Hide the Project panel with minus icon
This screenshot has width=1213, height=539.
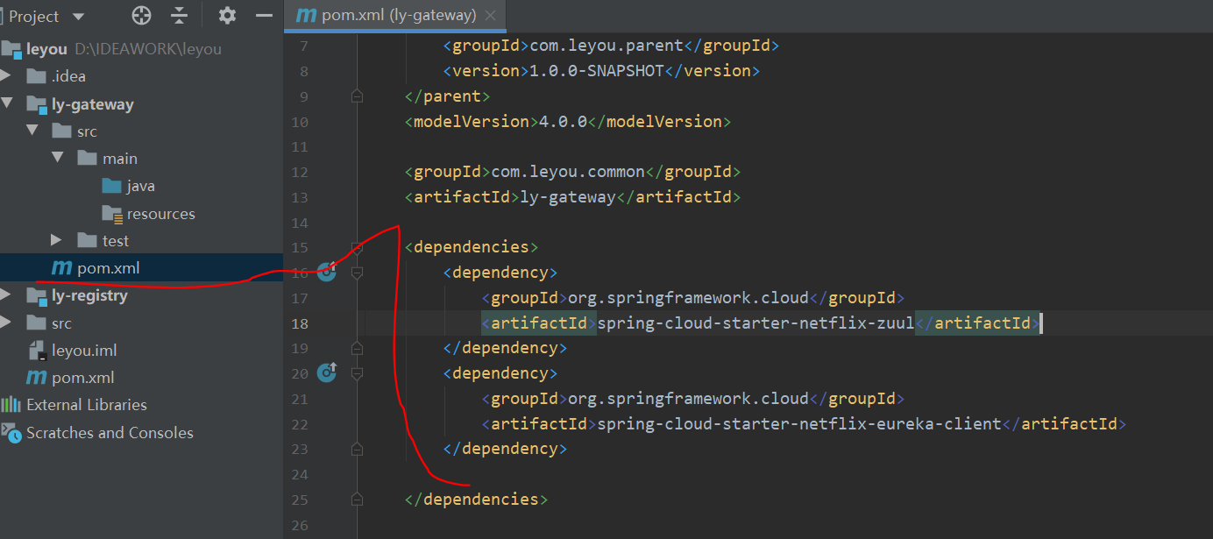(x=264, y=16)
